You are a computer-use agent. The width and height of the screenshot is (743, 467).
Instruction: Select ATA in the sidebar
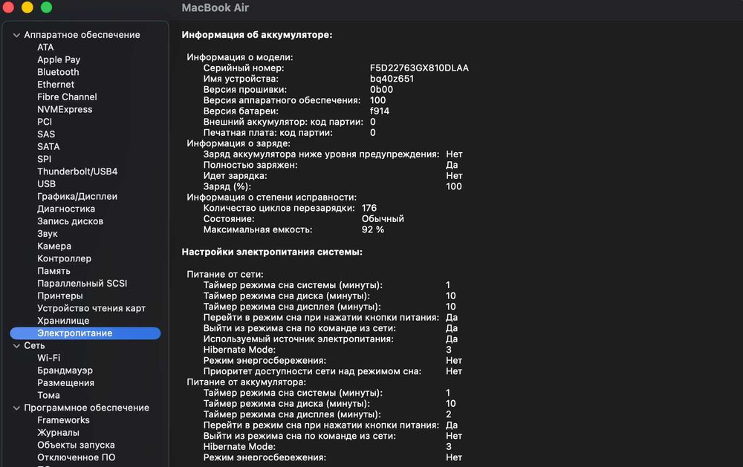pos(45,48)
